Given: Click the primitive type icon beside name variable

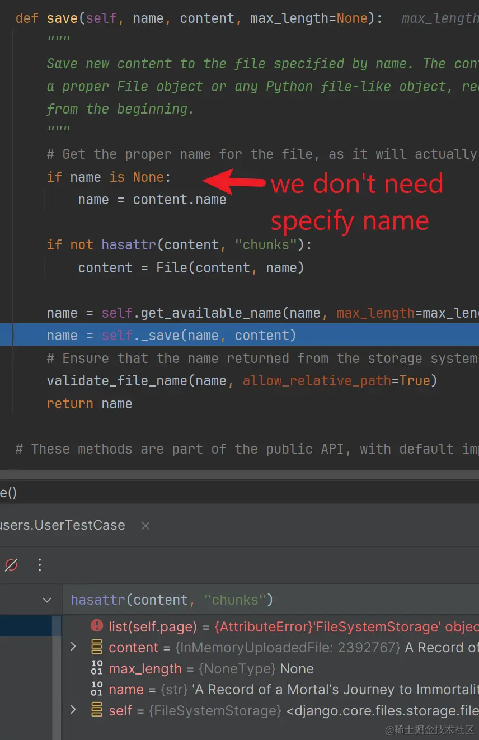Looking at the screenshot, I should tap(97, 690).
